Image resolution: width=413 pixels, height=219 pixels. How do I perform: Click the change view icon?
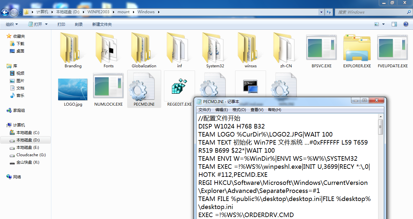tap(377, 24)
